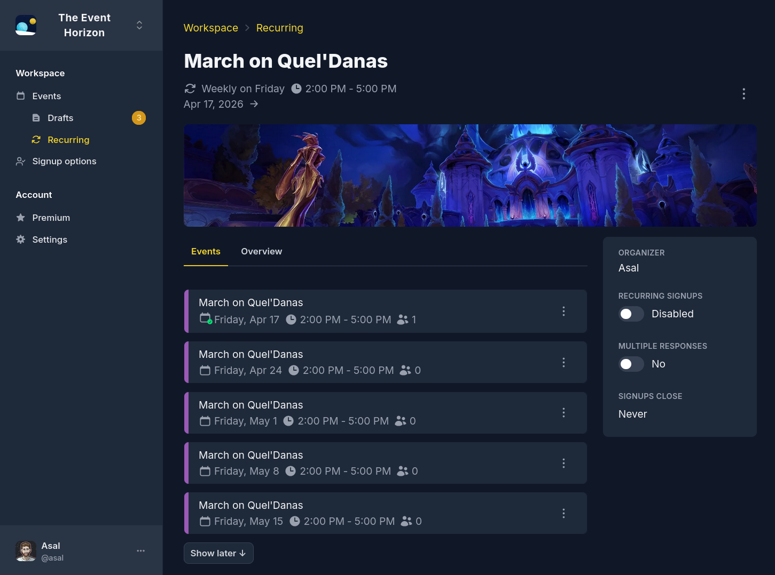Navigate back via the Workspace breadcrumb
775x575 pixels.
coord(210,27)
